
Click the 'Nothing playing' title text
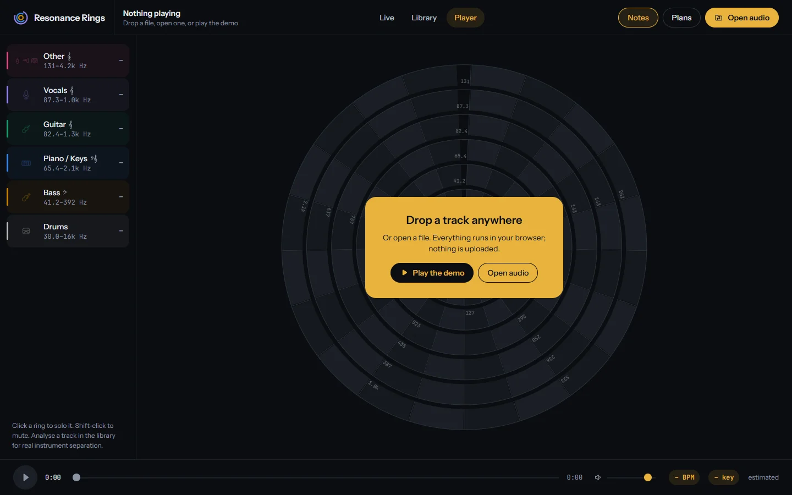coord(152,13)
